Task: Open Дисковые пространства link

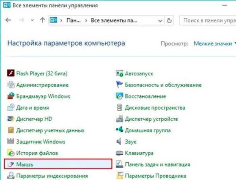Action: [x=155, y=108]
